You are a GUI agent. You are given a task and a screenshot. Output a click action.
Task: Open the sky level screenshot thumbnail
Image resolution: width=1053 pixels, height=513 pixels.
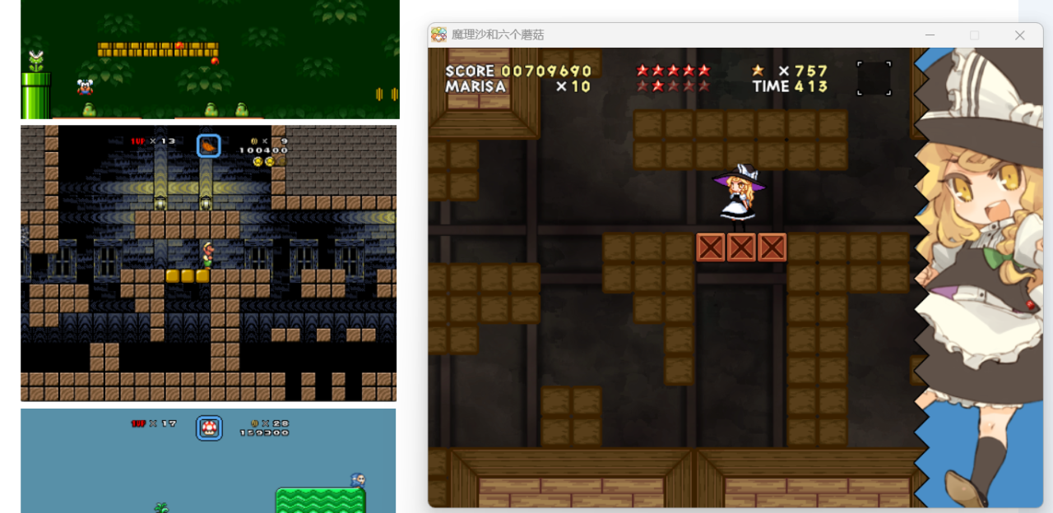208,460
